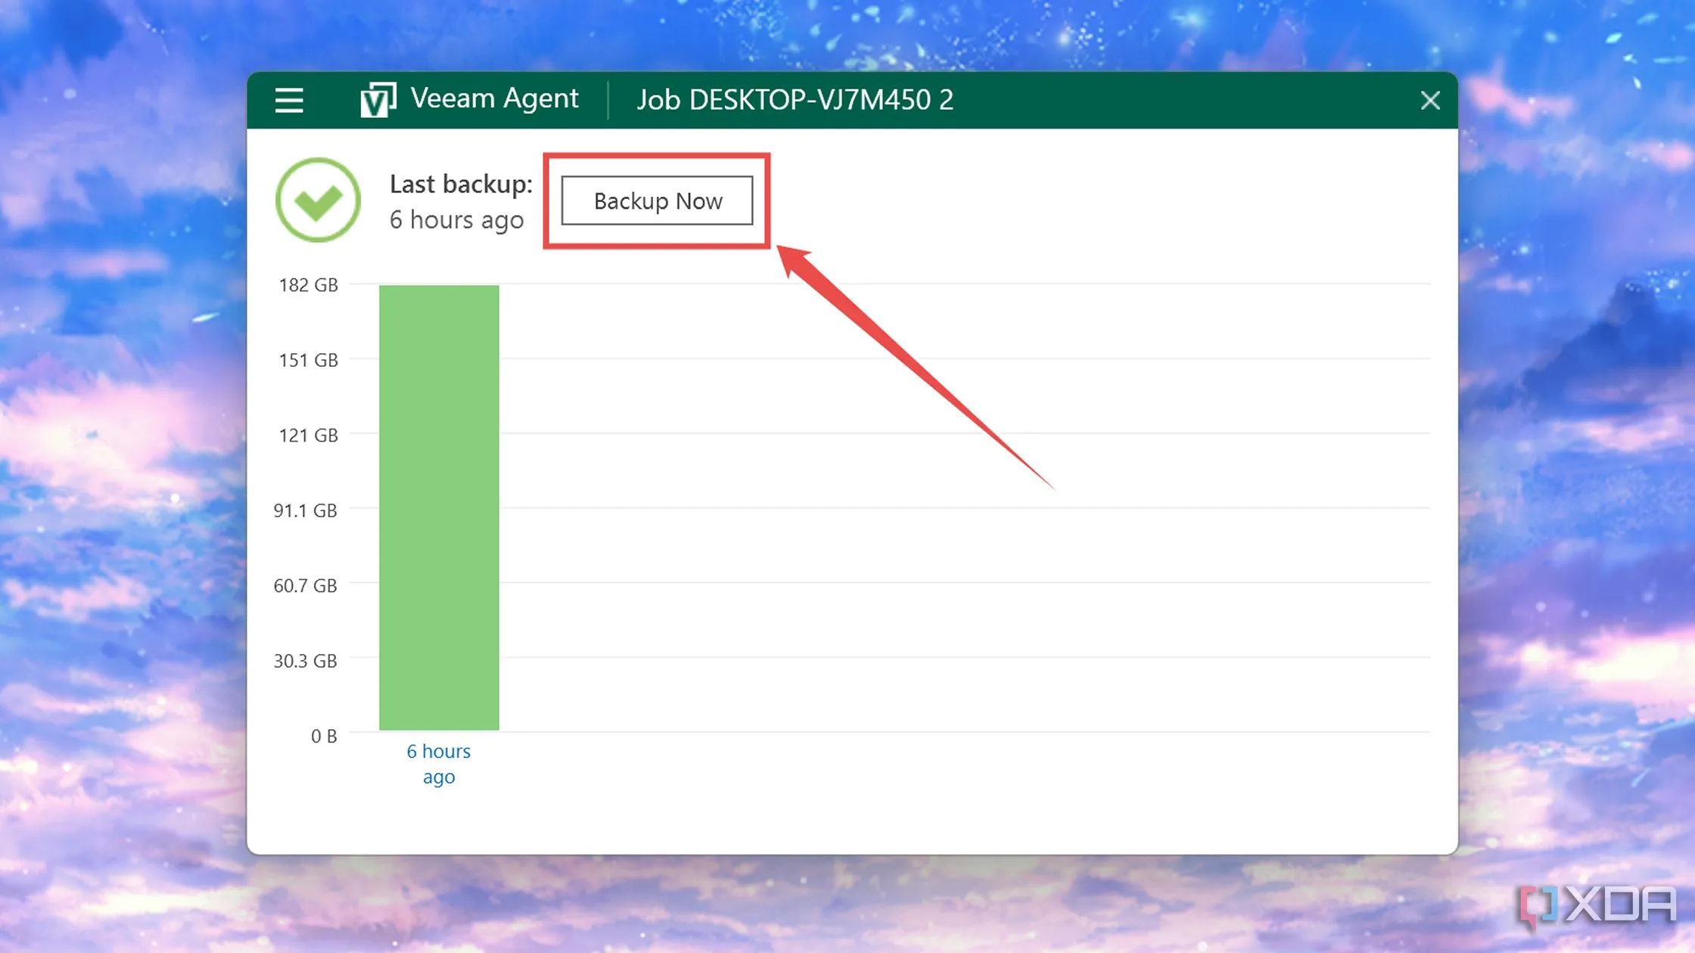
Task: Click the Job DESKTOP-VJ7M450 2 title
Action: pyautogui.click(x=795, y=100)
